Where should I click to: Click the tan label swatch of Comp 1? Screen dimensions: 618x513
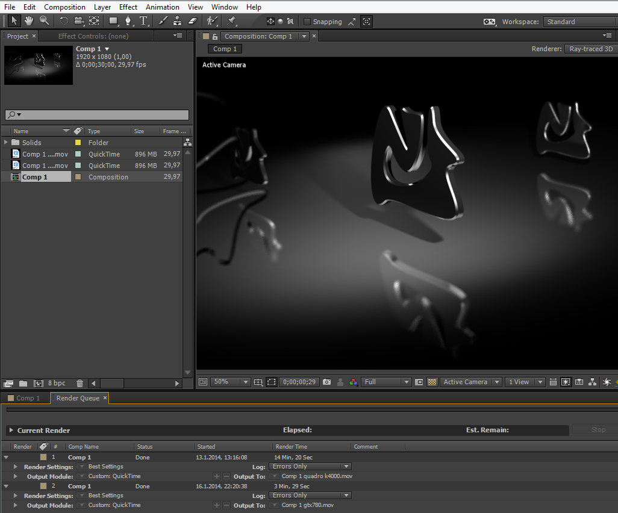(x=78, y=177)
